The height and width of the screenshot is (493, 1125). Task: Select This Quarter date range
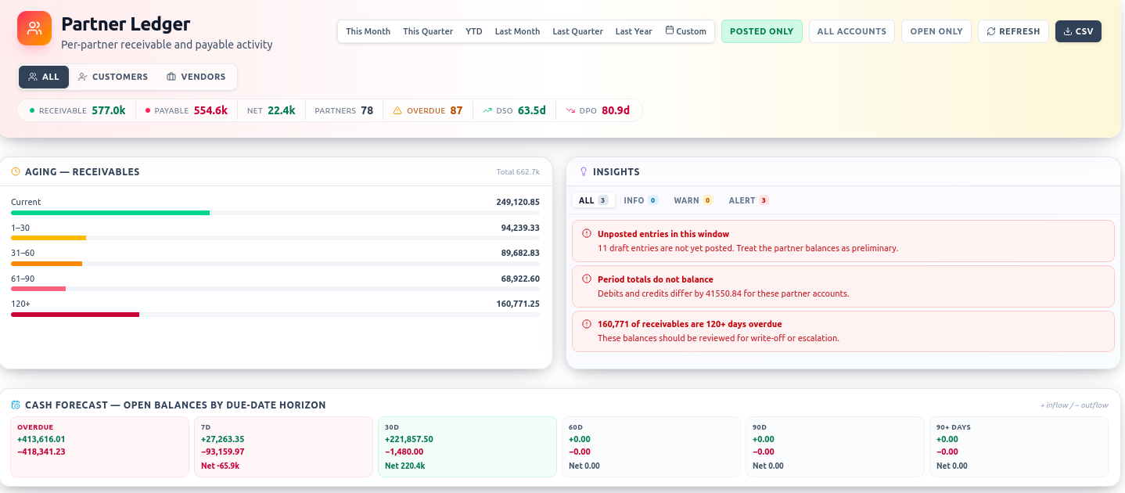428,31
